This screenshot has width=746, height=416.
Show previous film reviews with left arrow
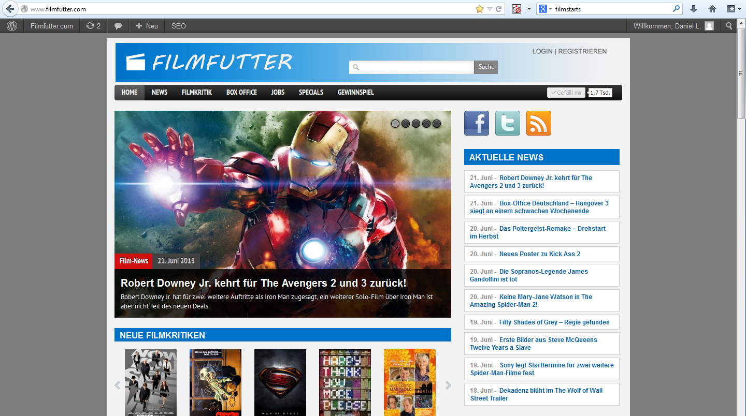[118, 385]
